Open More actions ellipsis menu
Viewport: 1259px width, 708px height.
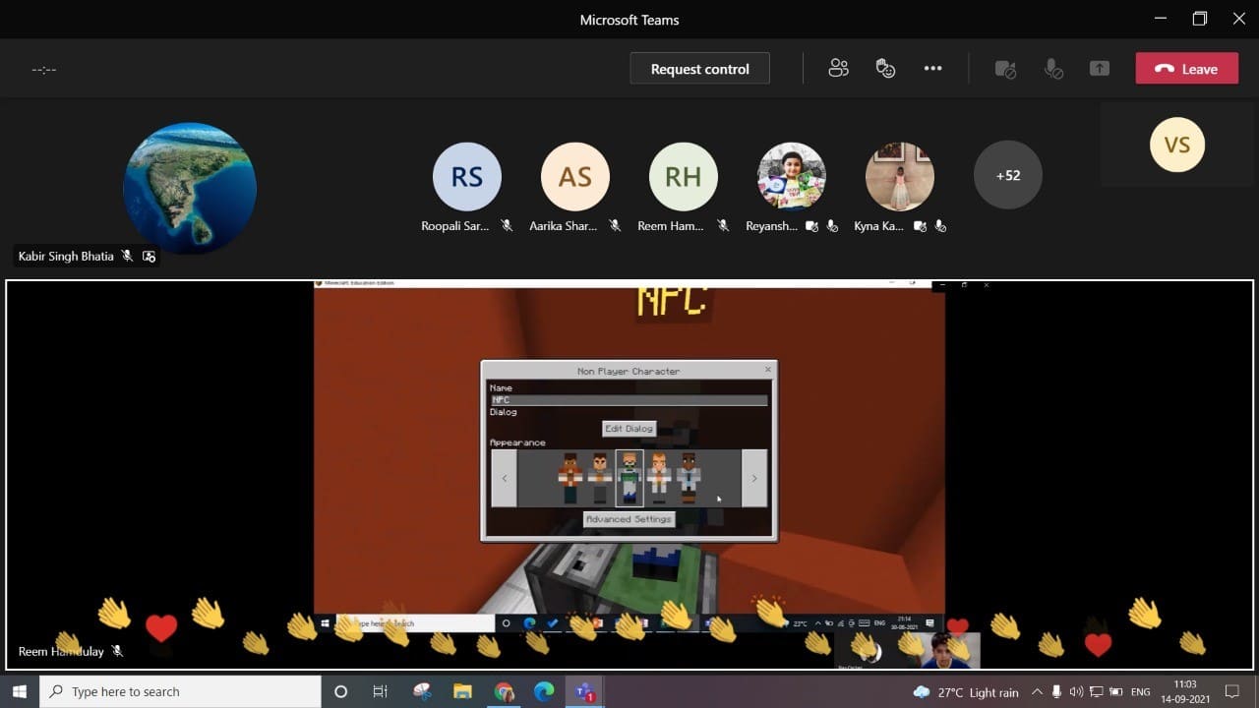tap(932, 69)
